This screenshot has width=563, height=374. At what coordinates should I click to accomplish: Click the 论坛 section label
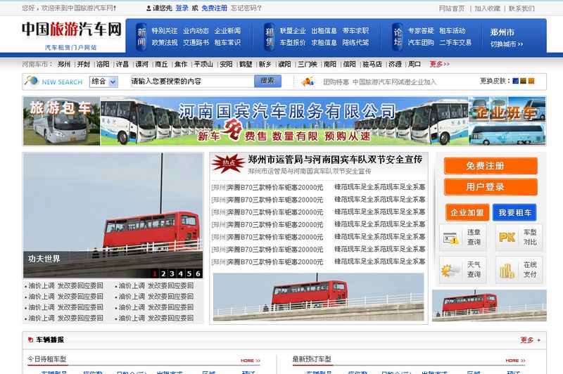398,37
